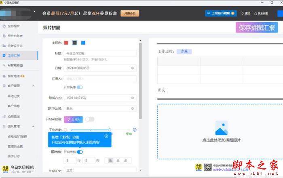Screen dimensions: 283x178
Task: Select right alignment icon for table
Action: 125,160
